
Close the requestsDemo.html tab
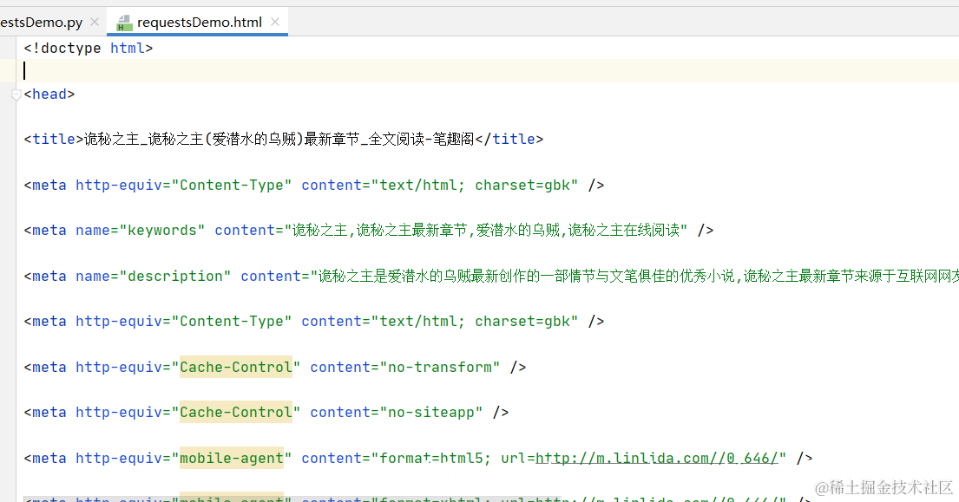click(x=275, y=22)
